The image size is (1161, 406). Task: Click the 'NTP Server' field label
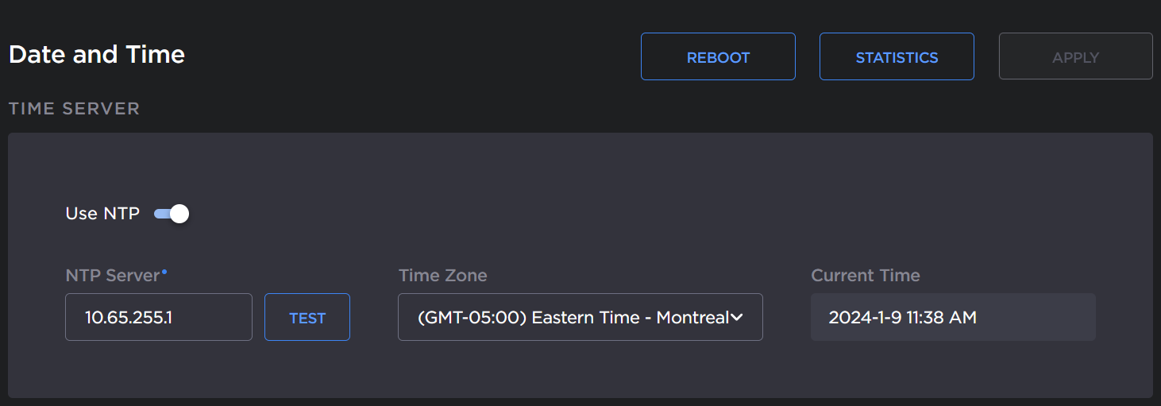coord(113,276)
